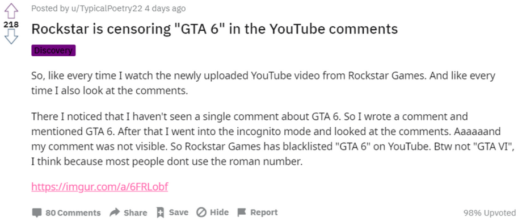Viewport: 522px width, 221px height.
Task: Click the first paragraph of post body
Action: [263, 83]
